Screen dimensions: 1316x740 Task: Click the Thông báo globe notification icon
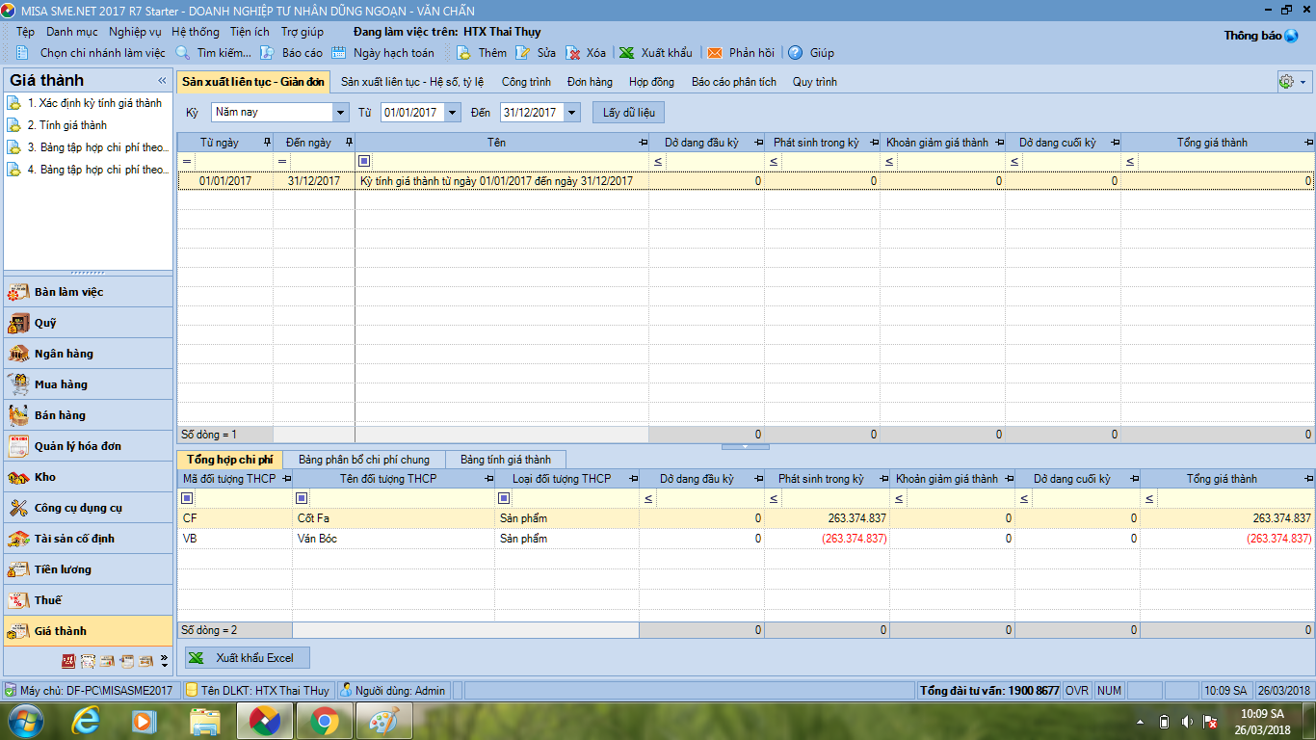1291,36
